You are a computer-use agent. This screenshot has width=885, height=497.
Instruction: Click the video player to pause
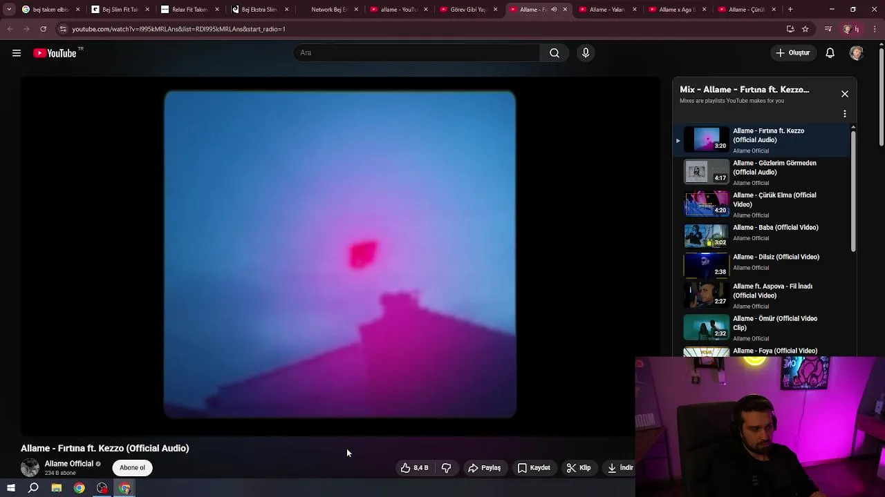tap(339, 255)
